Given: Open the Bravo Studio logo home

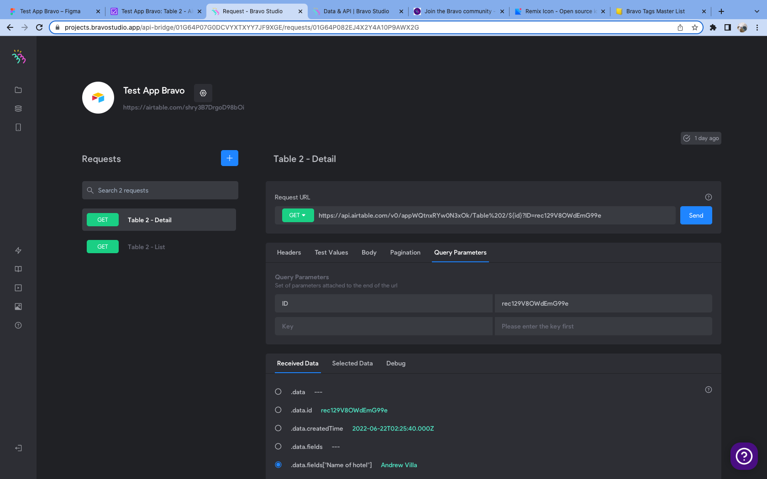Looking at the screenshot, I should (19, 57).
